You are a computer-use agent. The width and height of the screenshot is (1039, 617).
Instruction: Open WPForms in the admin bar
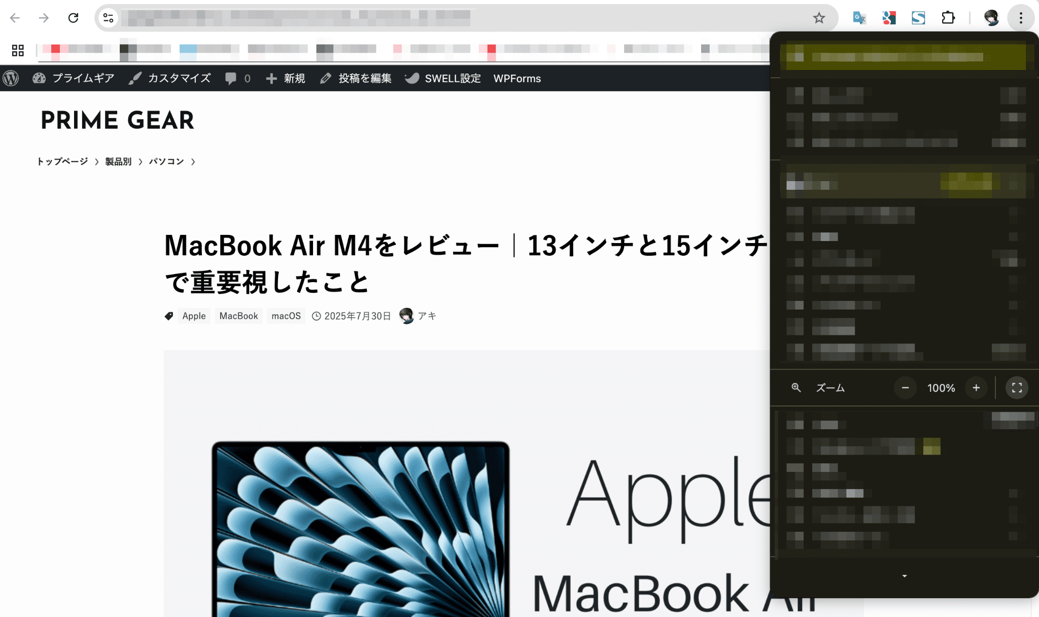[517, 79]
